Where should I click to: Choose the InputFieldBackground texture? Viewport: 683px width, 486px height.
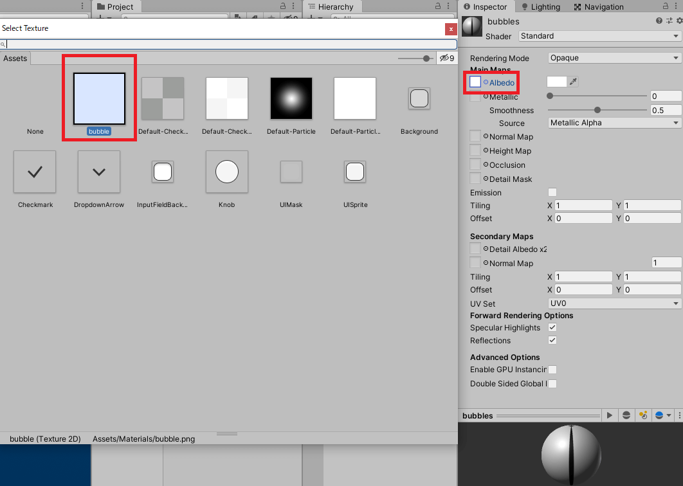coord(163,172)
